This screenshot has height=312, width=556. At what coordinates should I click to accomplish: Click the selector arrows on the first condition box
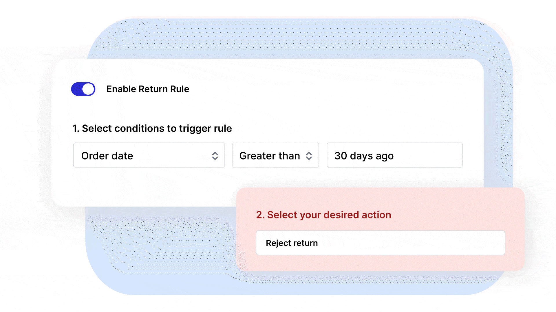pos(215,155)
